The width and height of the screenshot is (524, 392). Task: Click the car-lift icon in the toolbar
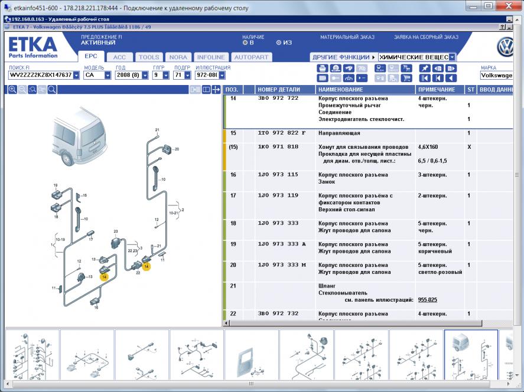349,79
